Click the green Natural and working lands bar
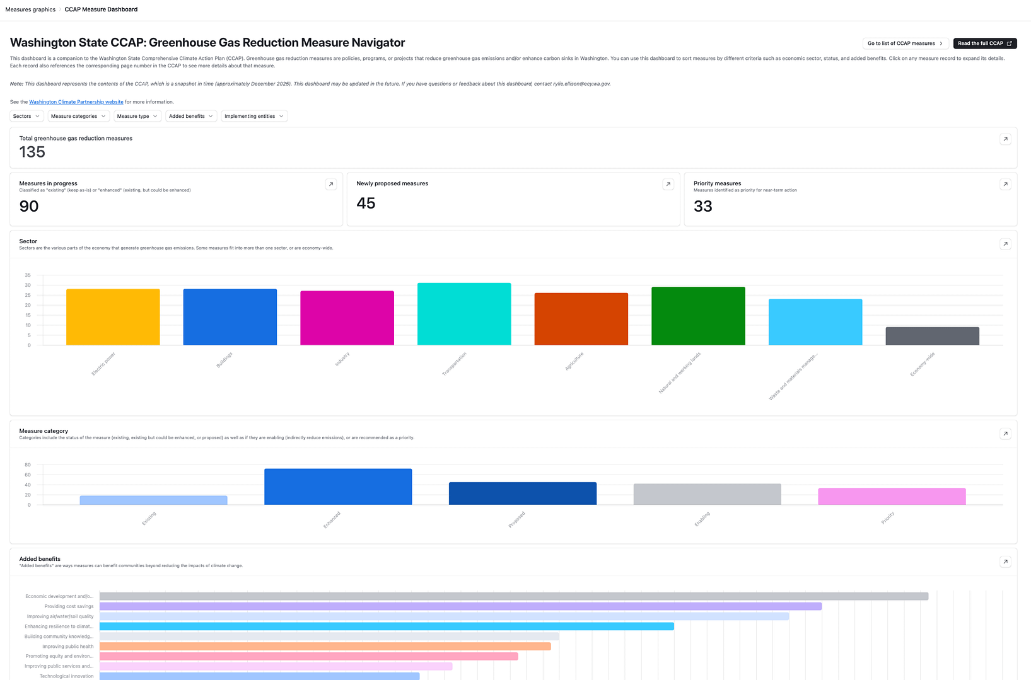Screen dimensions: 1031x680 [x=698, y=316]
